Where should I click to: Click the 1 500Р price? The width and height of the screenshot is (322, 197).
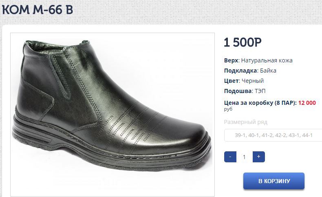(x=243, y=42)
